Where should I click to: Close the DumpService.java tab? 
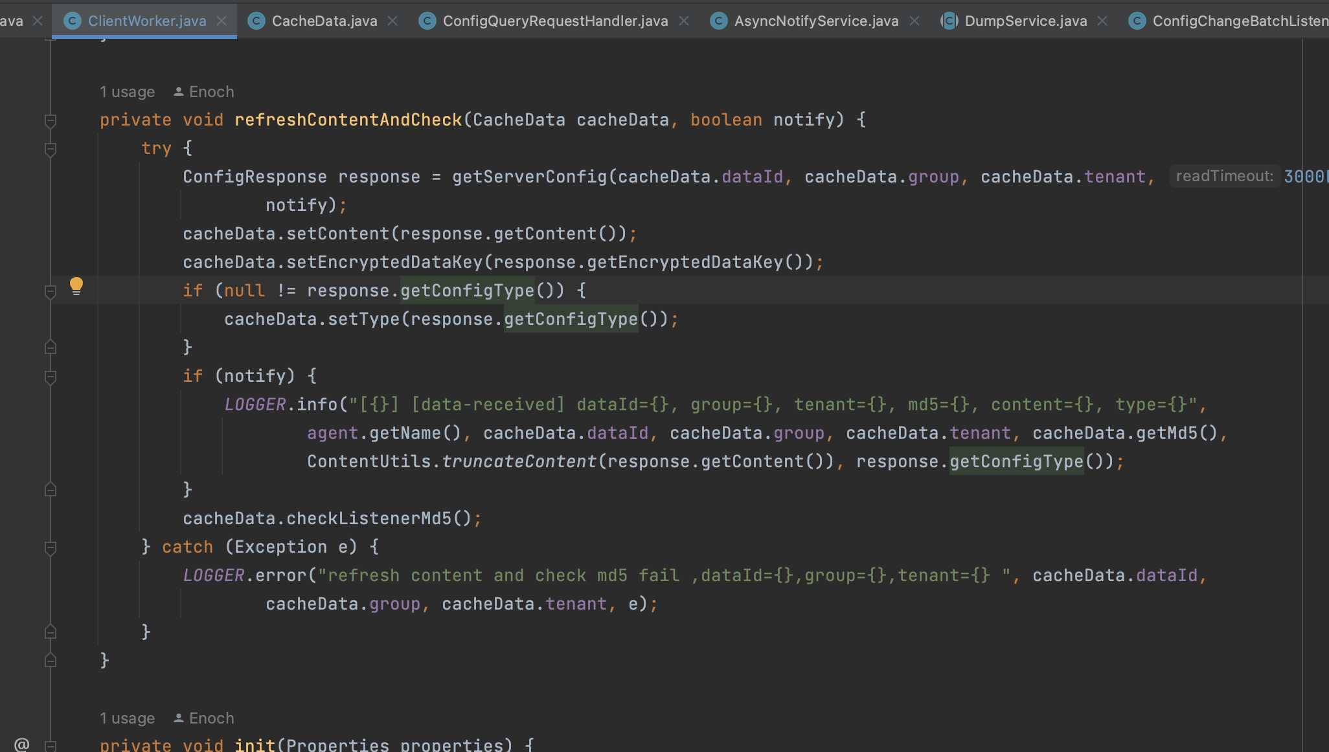click(x=1102, y=21)
